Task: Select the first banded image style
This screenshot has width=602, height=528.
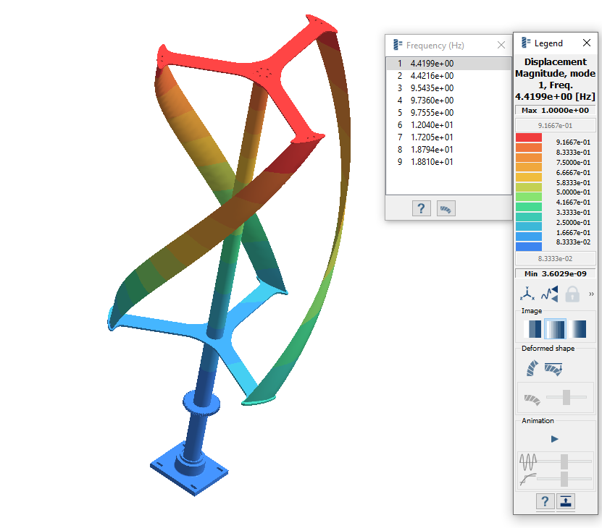Action: pos(532,330)
